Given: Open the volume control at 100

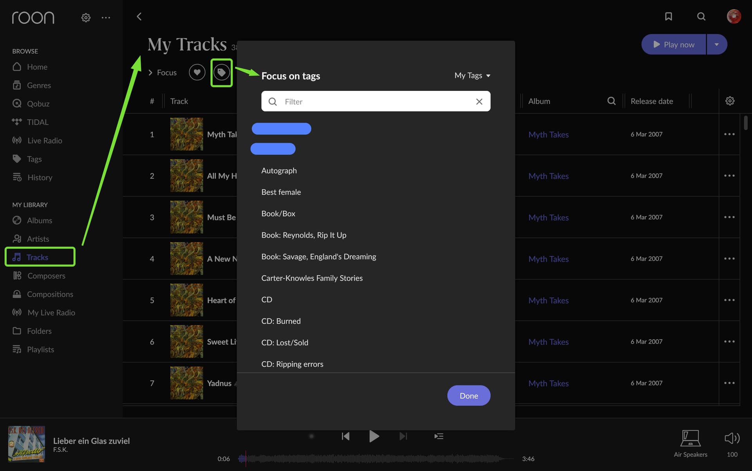Looking at the screenshot, I should pos(732,444).
